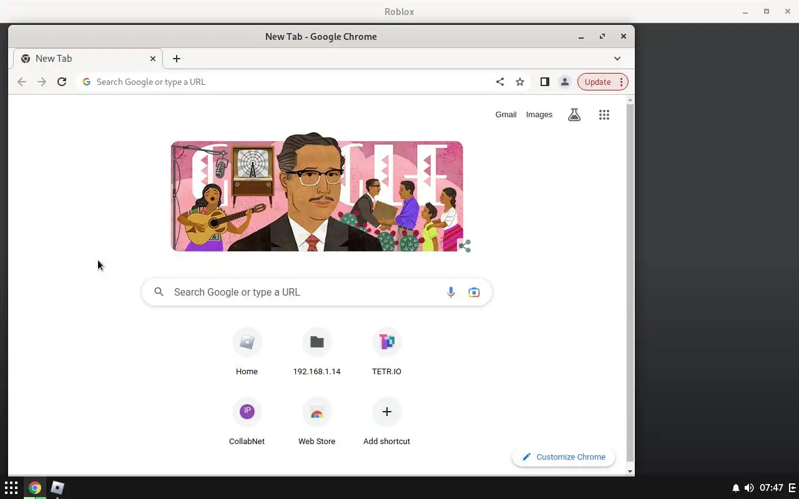Viewport: 799px width, 499px height.
Task: Open the Web Store shortcut
Action: (x=316, y=422)
